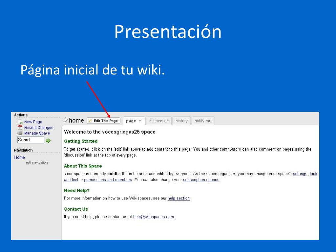
Task: Click the Recent Changes calendar icon
Action: click(20, 128)
